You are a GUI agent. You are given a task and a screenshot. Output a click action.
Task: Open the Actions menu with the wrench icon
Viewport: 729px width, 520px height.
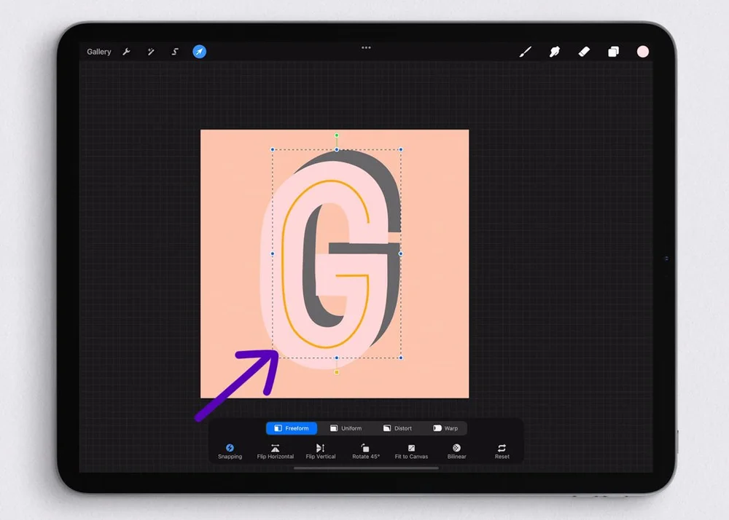pos(127,52)
